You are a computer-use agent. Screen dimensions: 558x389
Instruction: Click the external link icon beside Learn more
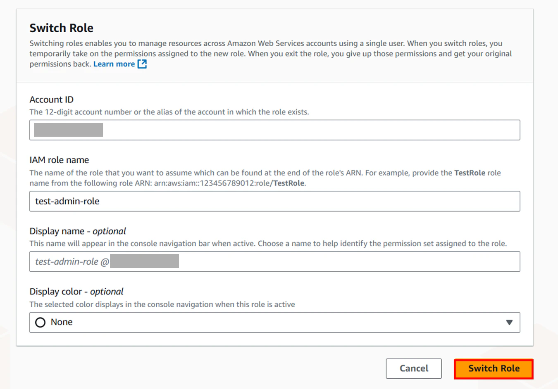(x=142, y=64)
